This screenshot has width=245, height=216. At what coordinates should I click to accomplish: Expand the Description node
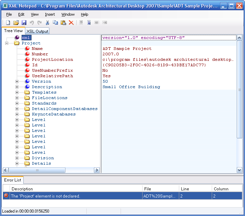tap(17, 87)
